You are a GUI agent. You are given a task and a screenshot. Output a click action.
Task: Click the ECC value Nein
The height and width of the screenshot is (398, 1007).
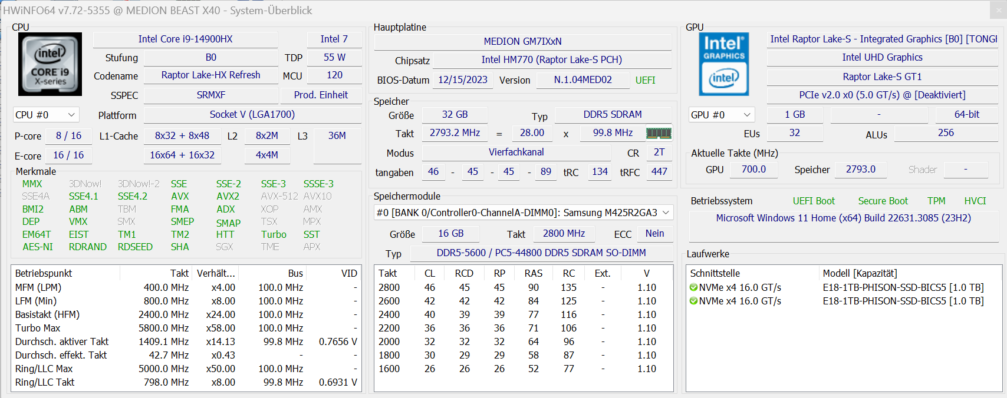pyautogui.click(x=654, y=233)
